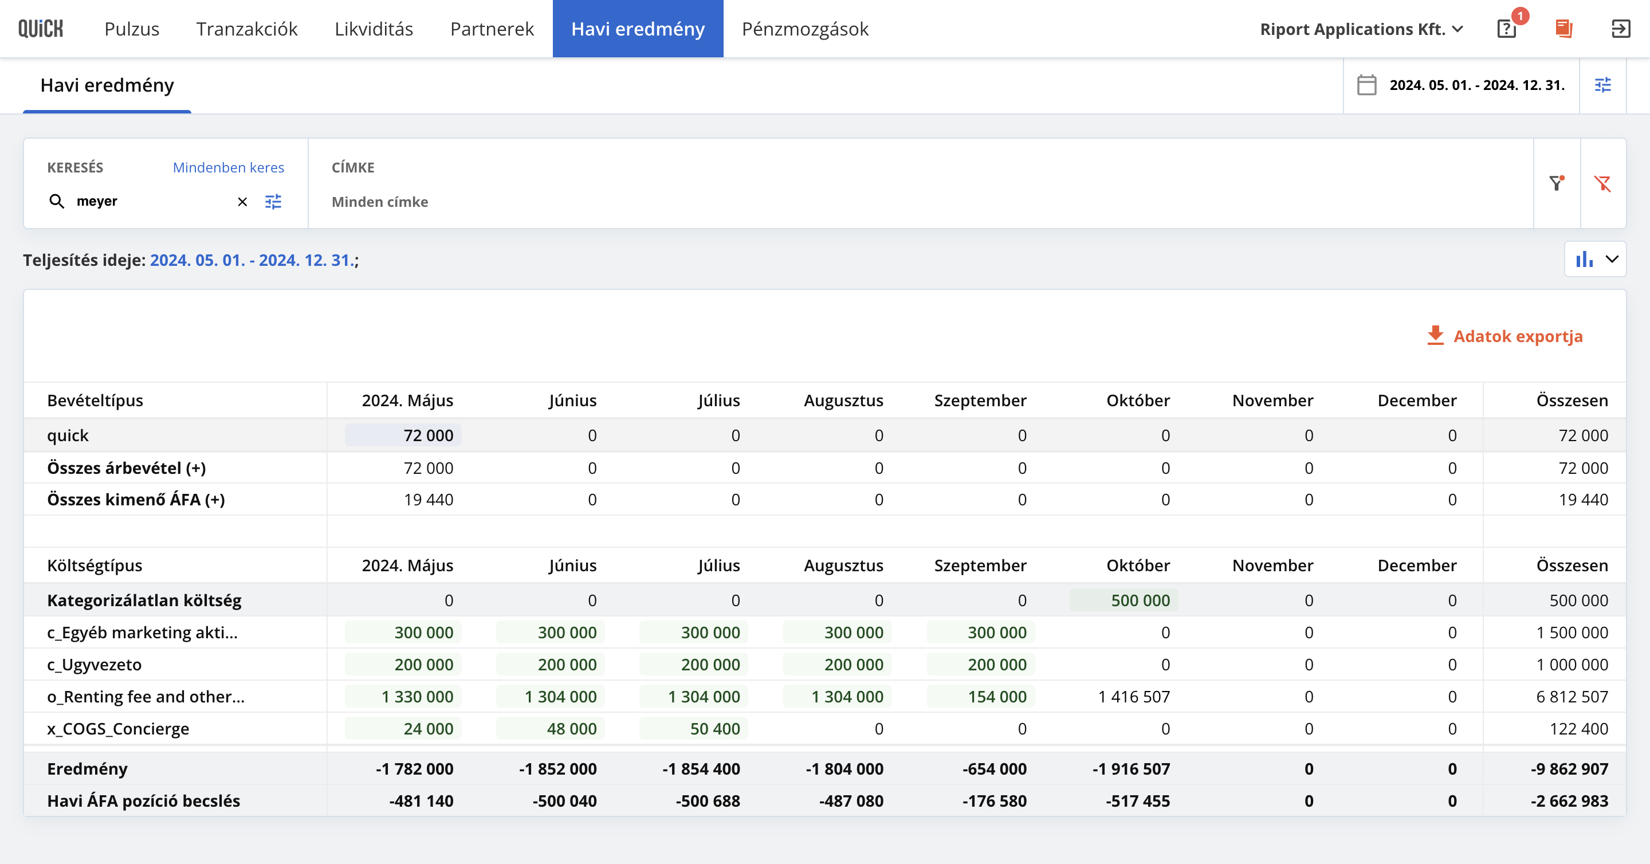Click the Teljesítés ideje date filter link
This screenshot has width=1650, height=864.
tap(252, 260)
